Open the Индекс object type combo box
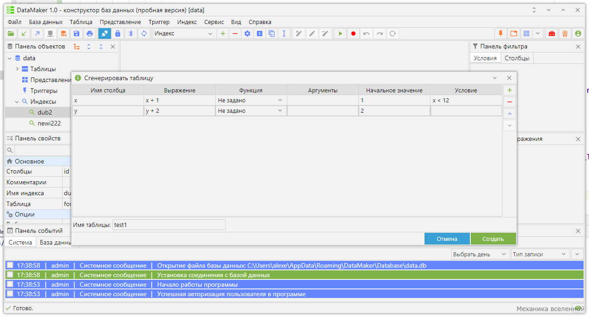 [183, 34]
